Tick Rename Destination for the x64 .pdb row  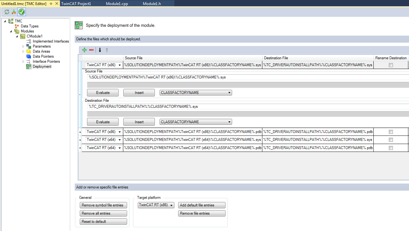tap(391, 148)
